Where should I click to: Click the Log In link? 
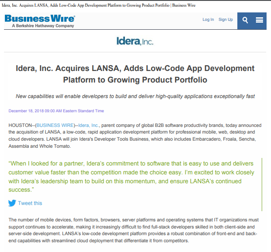coord(208,20)
